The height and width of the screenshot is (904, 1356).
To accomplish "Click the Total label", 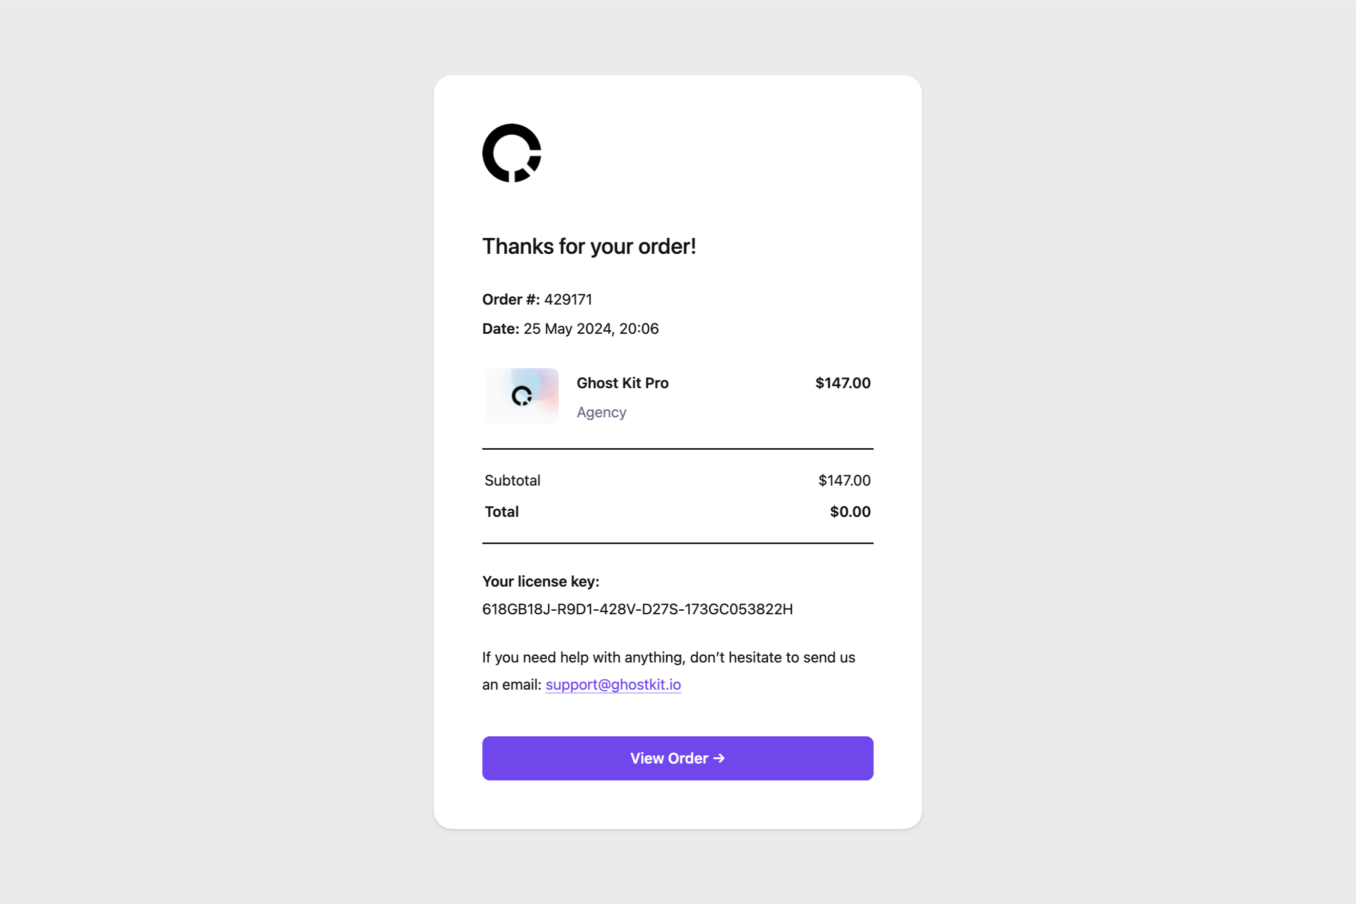I will point(502,511).
